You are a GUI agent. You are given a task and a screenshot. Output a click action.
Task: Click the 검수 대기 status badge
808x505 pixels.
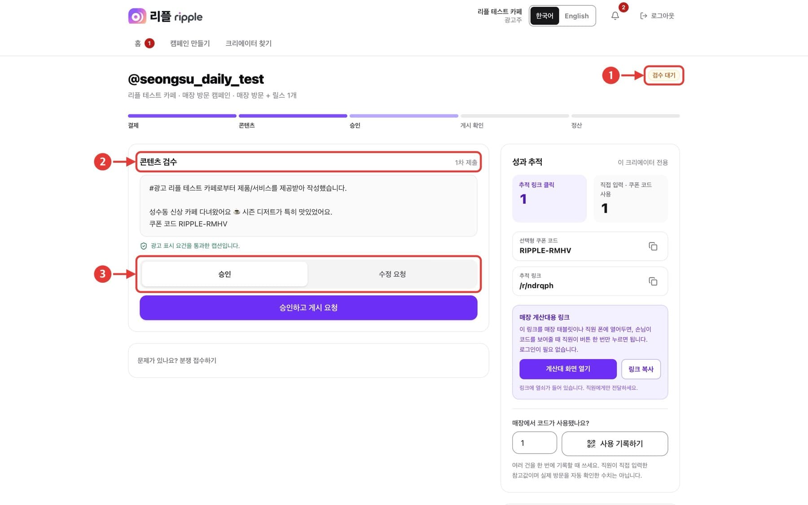[x=663, y=75]
